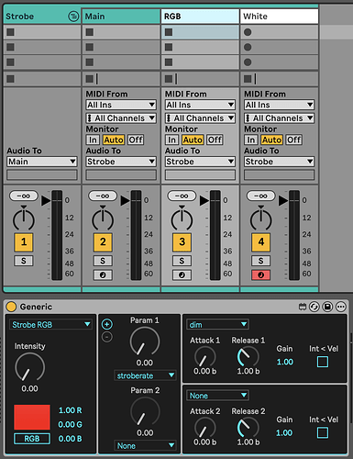Add a parameter with plus icon
This screenshot has height=459, width=353.
click(x=107, y=324)
